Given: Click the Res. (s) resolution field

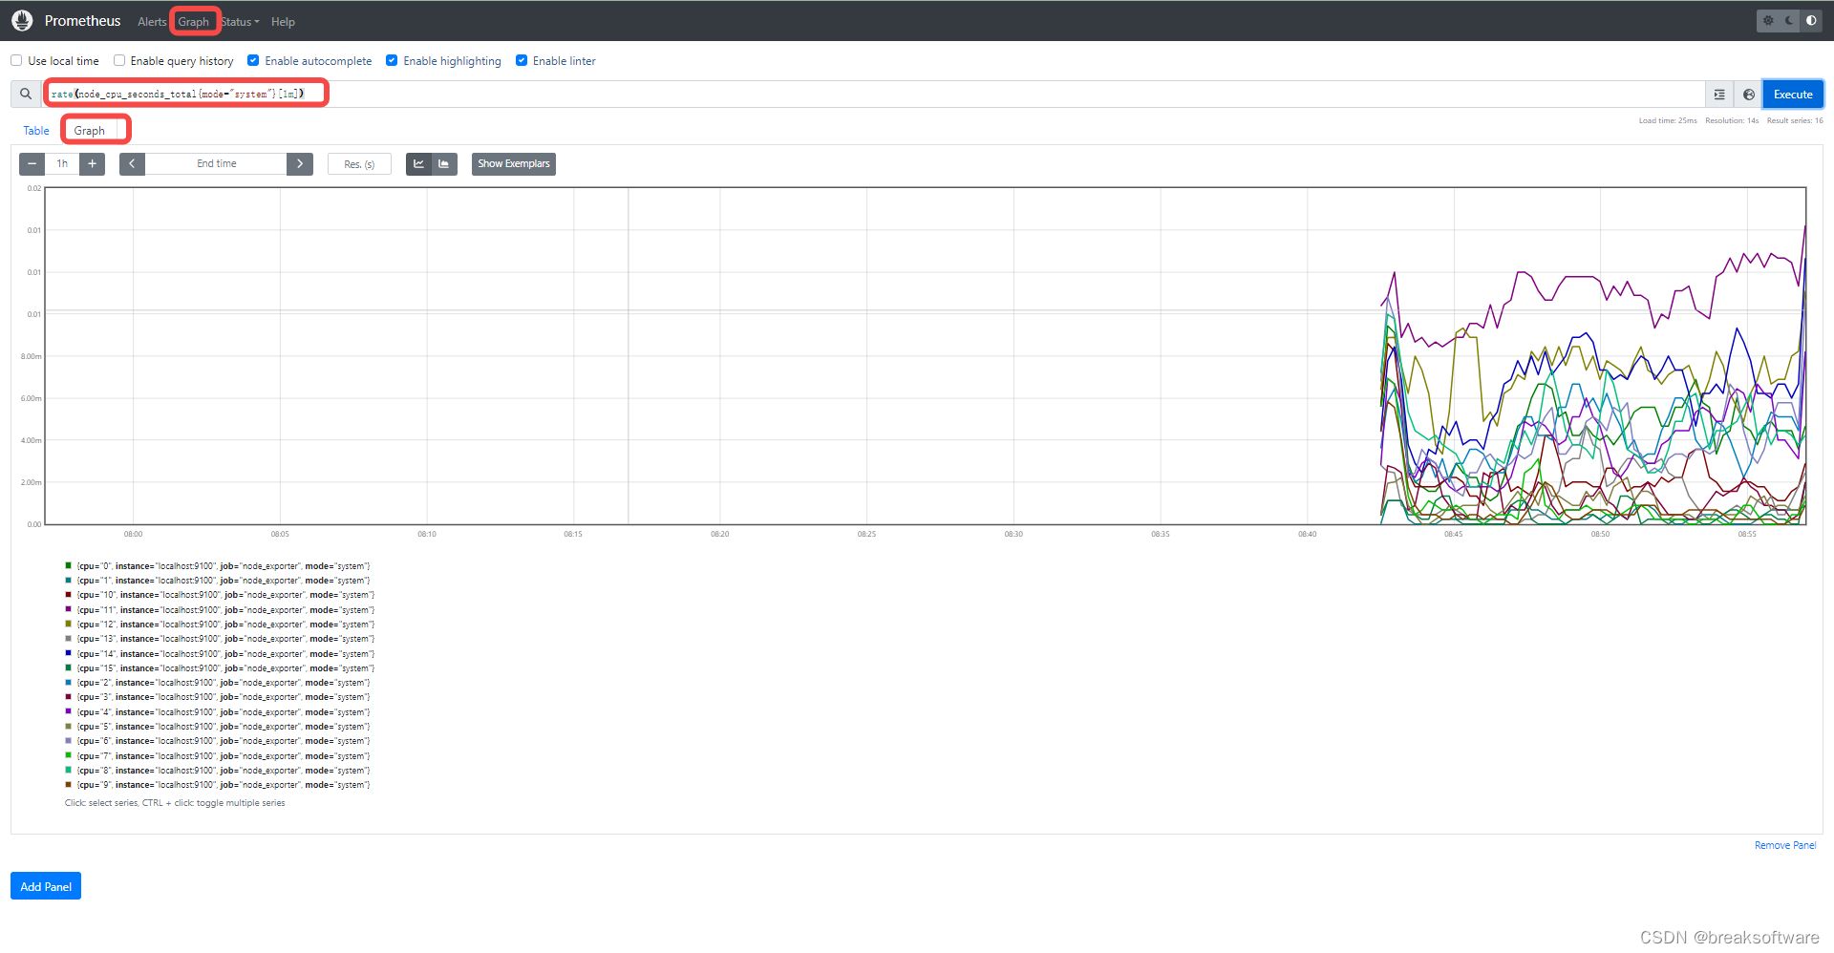Looking at the screenshot, I should 359,164.
